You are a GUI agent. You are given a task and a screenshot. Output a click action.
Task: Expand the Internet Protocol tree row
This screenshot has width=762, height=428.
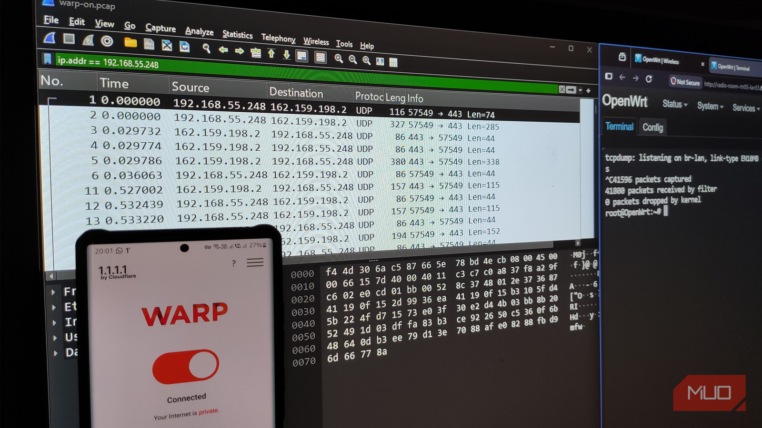[x=55, y=322]
